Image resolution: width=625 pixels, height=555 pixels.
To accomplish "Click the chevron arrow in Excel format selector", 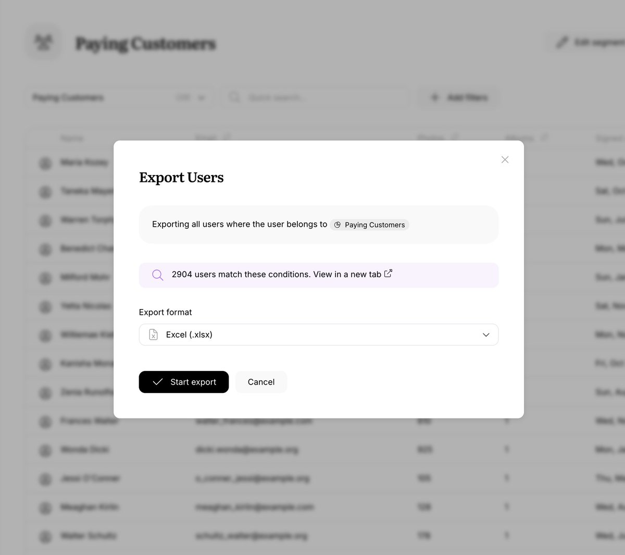I will pos(486,335).
